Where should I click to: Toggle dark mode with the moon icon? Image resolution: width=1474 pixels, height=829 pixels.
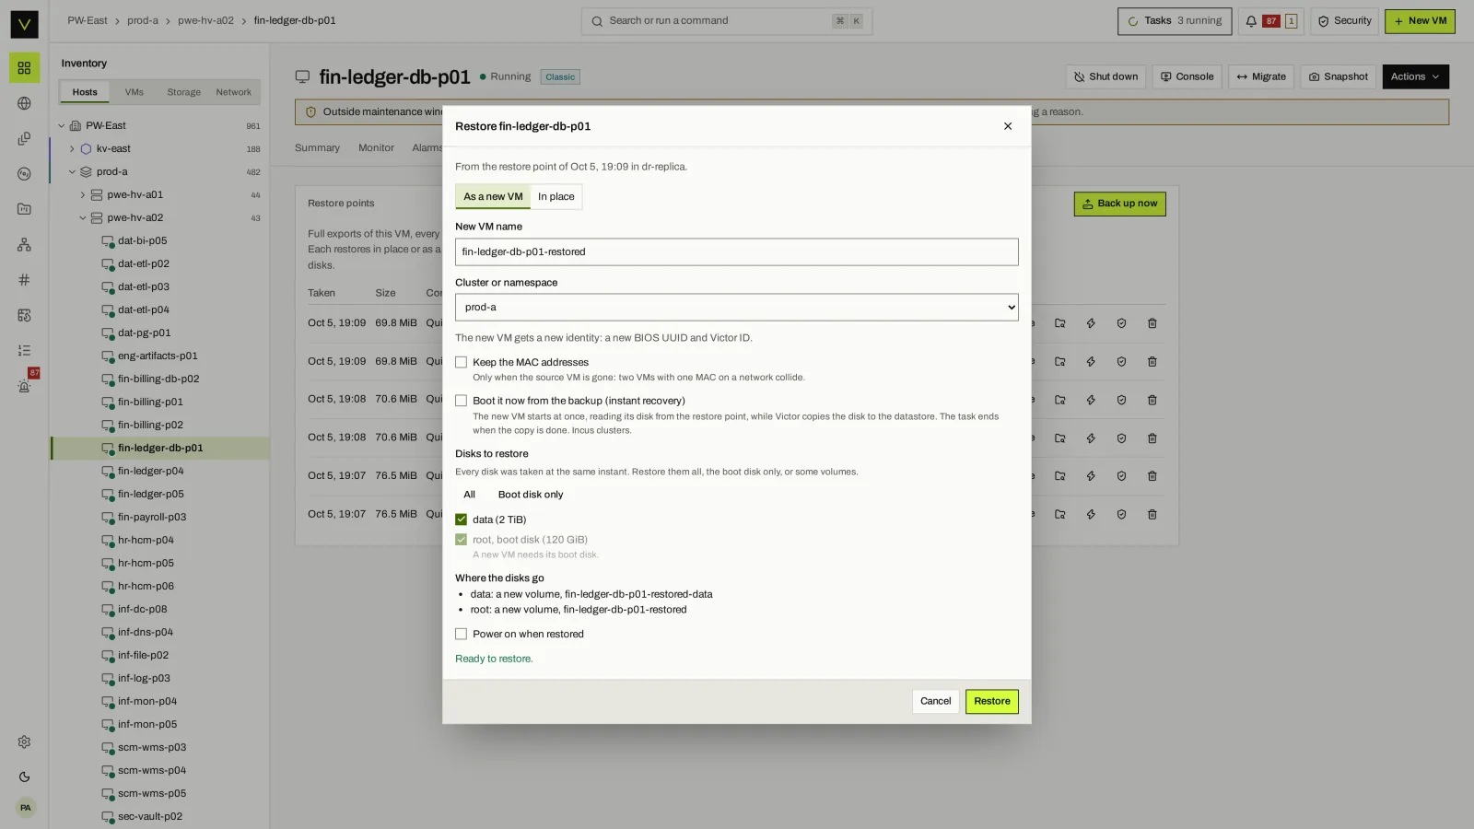(24, 777)
